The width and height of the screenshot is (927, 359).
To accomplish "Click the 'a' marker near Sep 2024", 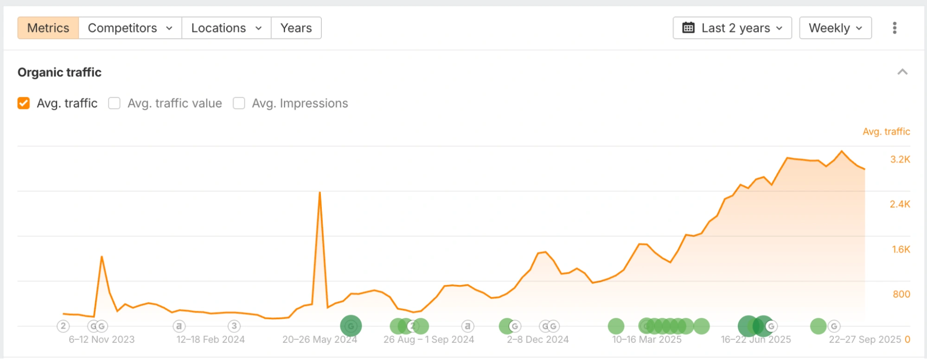I will pyautogui.click(x=467, y=326).
